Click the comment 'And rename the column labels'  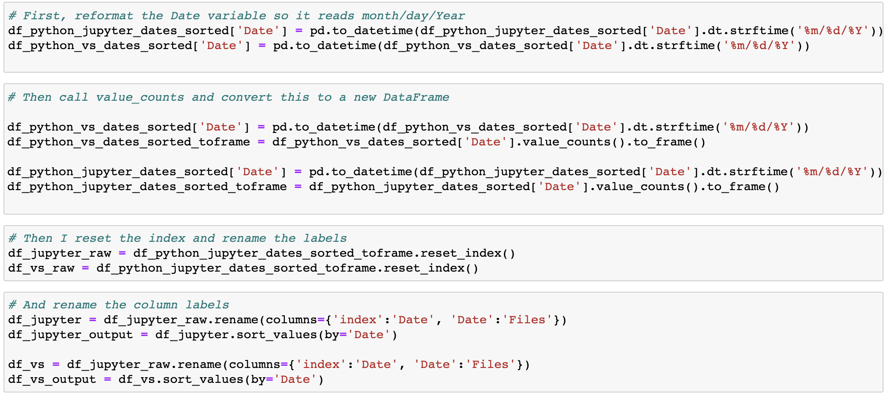(119, 305)
